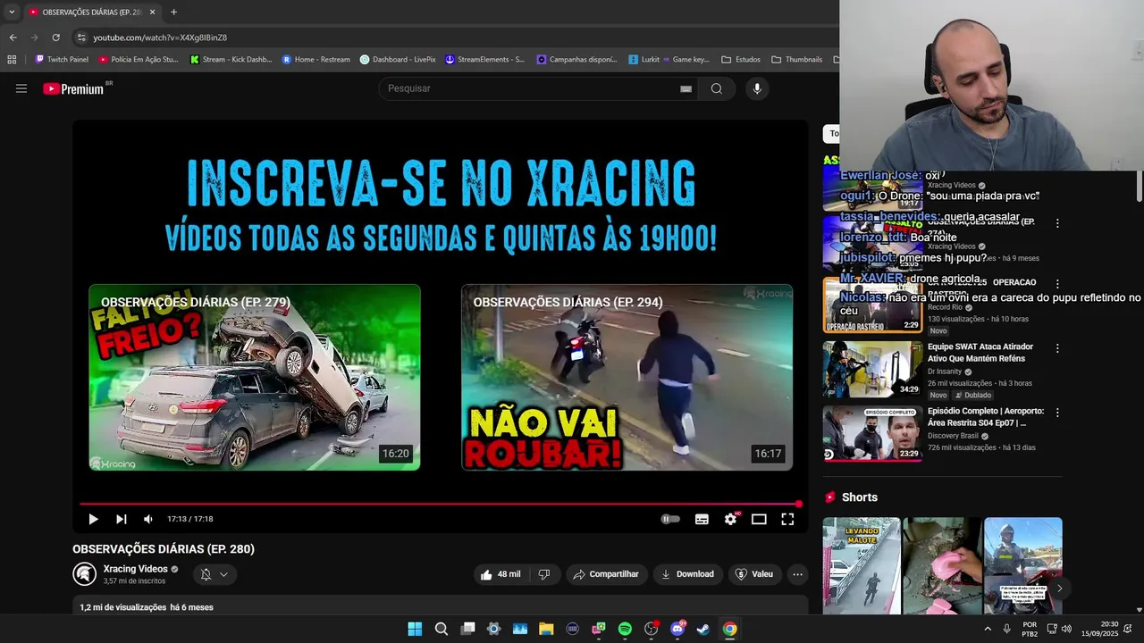The height and width of the screenshot is (643, 1144).
Task: Switch to theater mode
Action: tap(759, 519)
